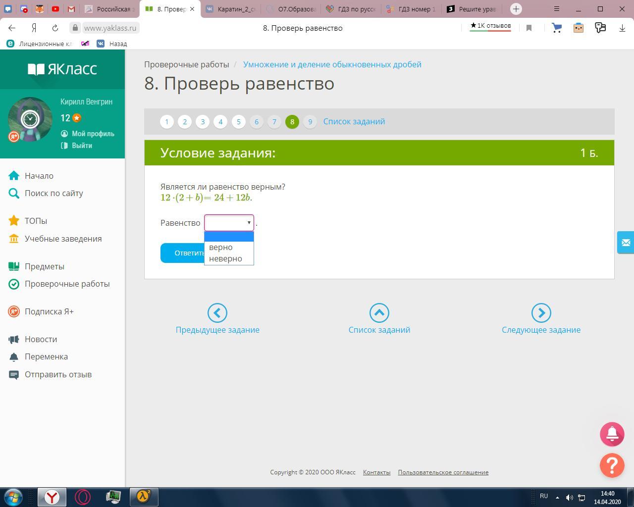Screen dimensions: 634x507
Task: Click the up arrow circle task list icon
Action: coord(379,313)
